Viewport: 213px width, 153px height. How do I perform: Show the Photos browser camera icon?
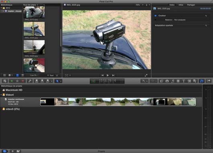[x=167, y=81]
